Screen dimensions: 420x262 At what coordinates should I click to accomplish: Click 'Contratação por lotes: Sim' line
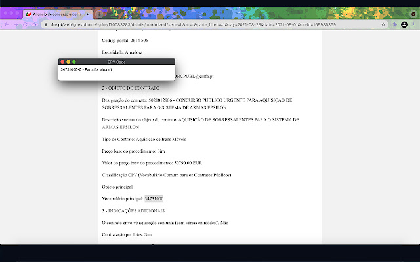click(127, 234)
